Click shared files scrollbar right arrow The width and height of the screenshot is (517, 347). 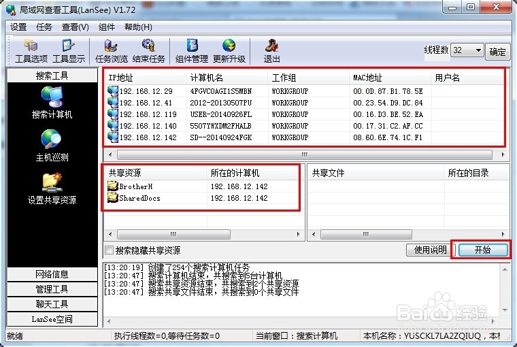point(503,234)
